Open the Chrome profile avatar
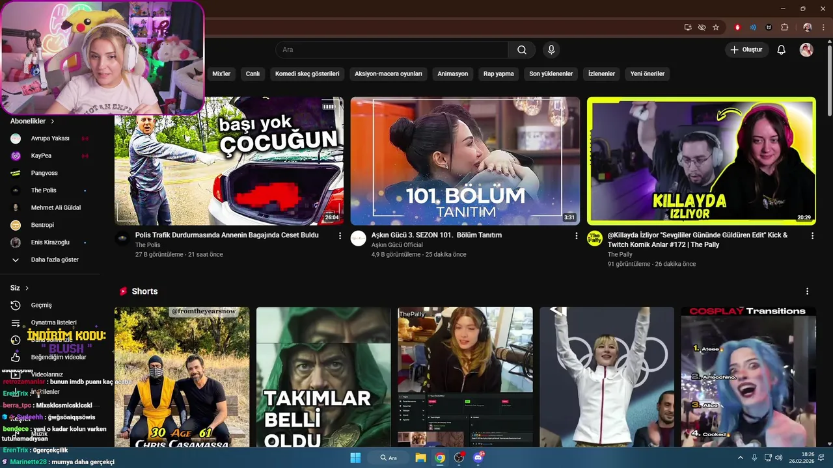The height and width of the screenshot is (468, 833). [808, 27]
